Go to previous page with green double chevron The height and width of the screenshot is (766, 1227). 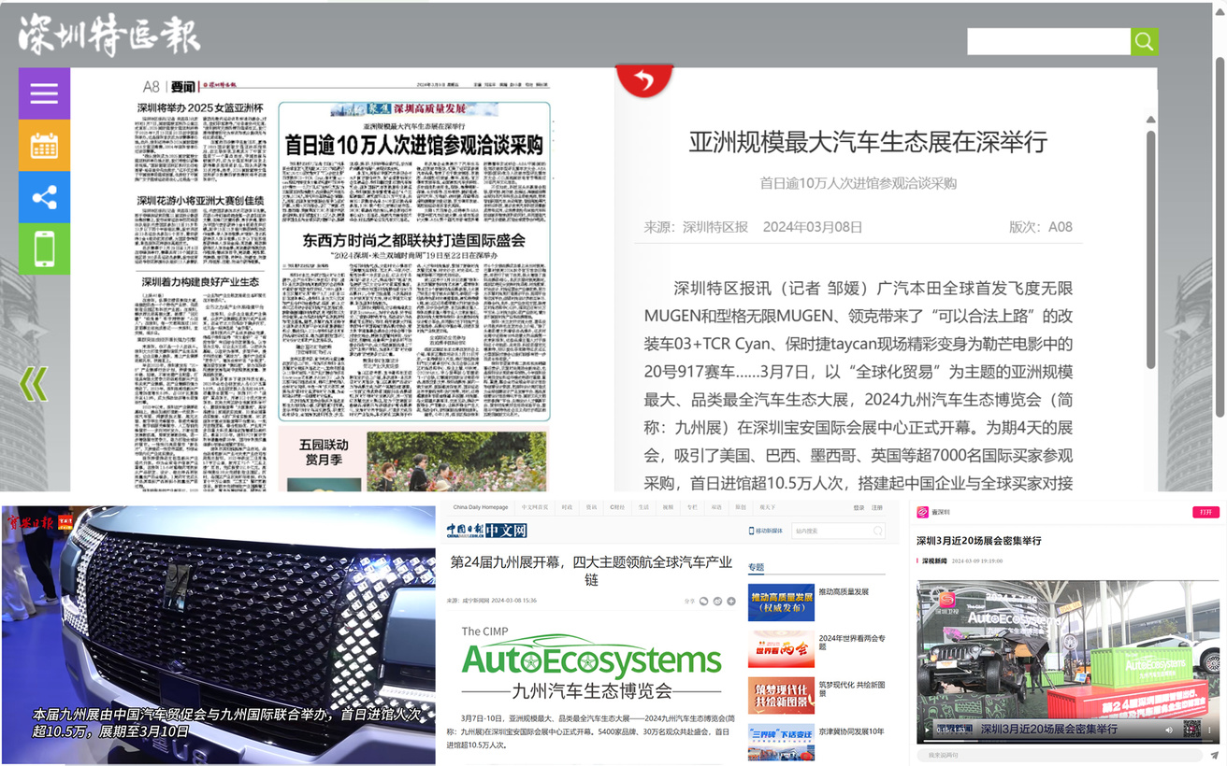tap(34, 383)
